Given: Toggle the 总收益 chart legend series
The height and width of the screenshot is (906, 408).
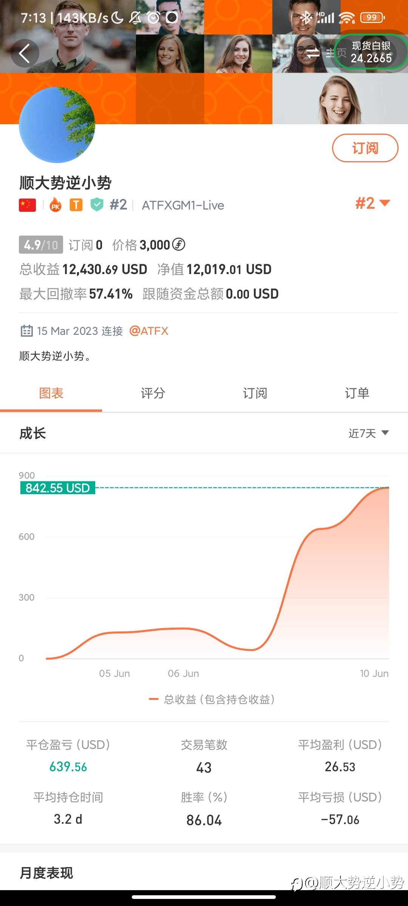Looking at the screenshot, I should coord(212,700).
